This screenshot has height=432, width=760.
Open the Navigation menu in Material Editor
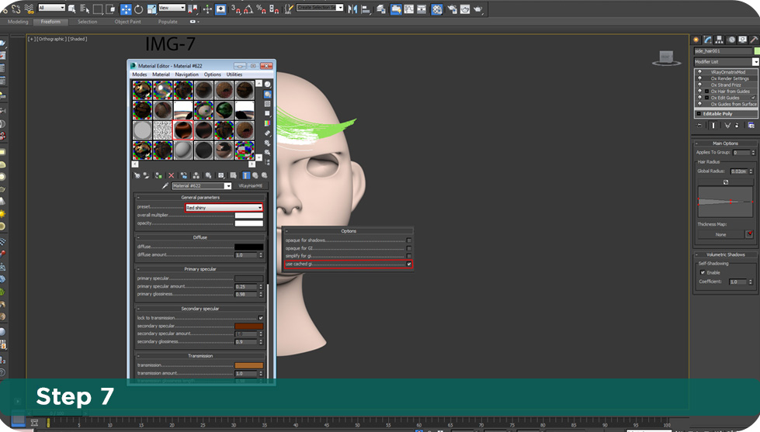pyautogui.click(x=186, y=74)
